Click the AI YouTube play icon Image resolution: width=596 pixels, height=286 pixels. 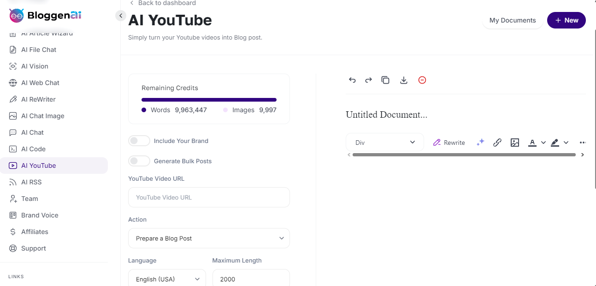point(13,166)
